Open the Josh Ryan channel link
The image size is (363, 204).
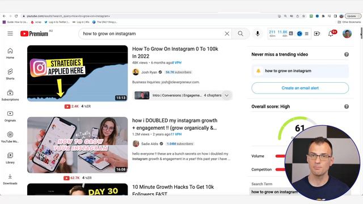pos(149,72)
